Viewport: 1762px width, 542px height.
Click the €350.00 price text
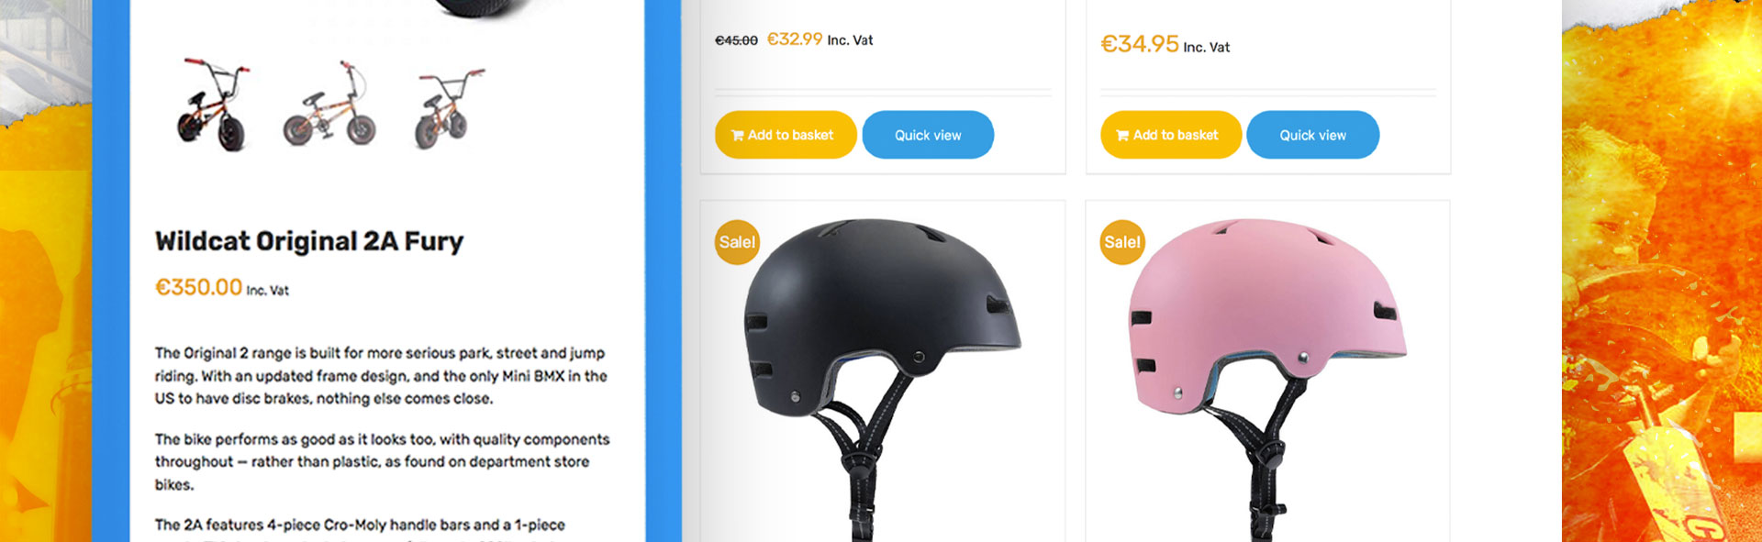198,287
